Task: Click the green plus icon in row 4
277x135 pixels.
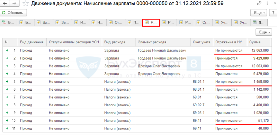Action: click(x=7, y=74)
